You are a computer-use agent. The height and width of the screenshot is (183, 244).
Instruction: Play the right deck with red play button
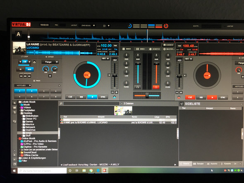click(212, 97)
